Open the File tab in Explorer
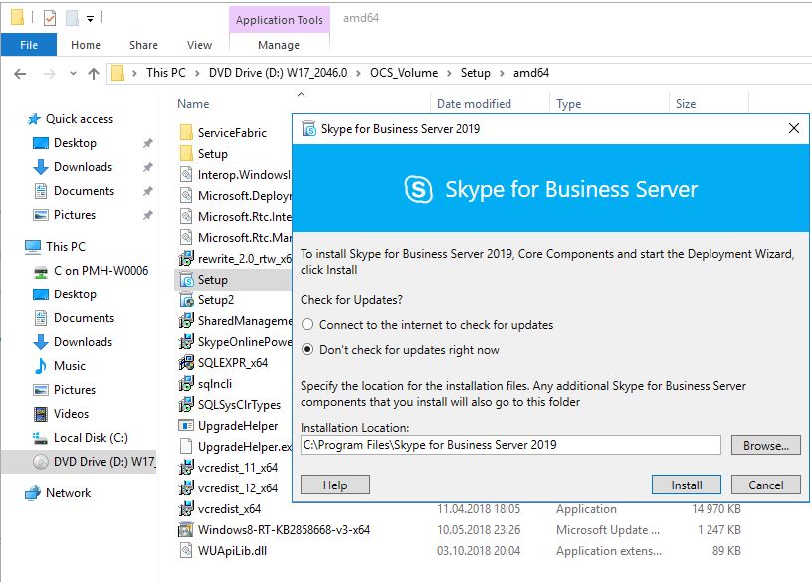The height and width of the screenshot is (582, 812). pyautogui.click(x=29, y=45)
